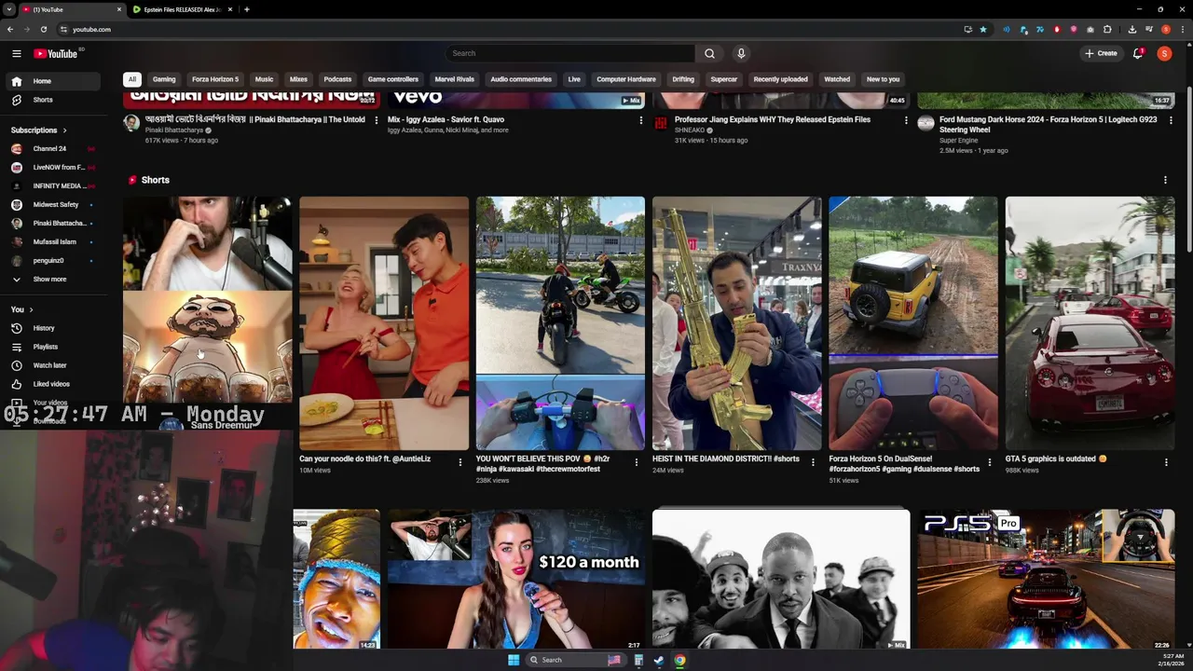Click the YouTube logo
The height and width of the screenshot is (671, 1193).
point(56,53)
